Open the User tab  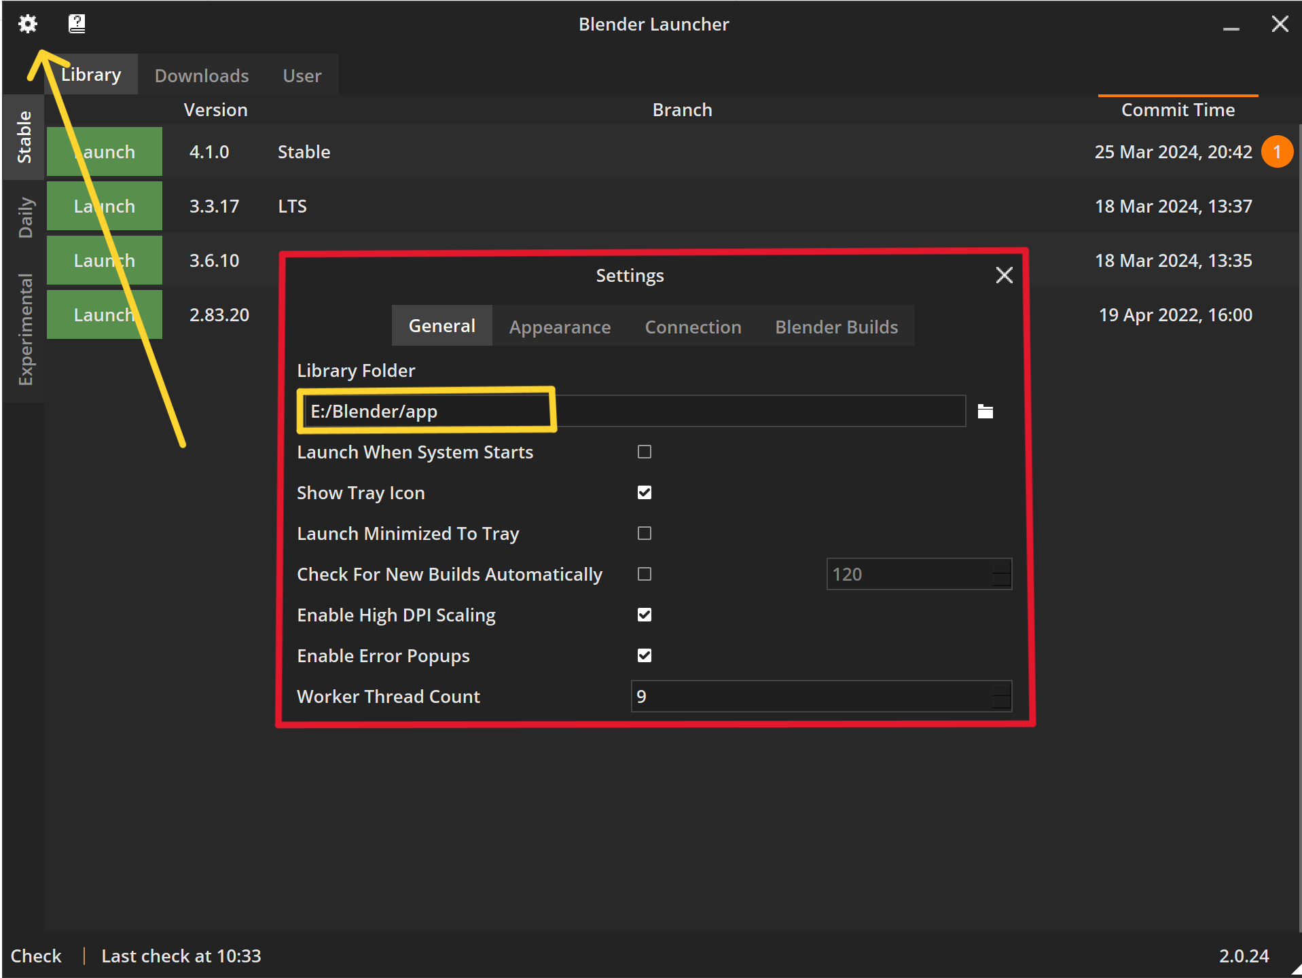[x=302, y=75]
